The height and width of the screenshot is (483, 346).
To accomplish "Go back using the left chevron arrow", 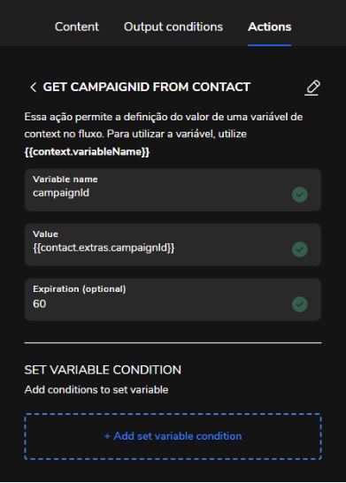I will coord(34,88).
